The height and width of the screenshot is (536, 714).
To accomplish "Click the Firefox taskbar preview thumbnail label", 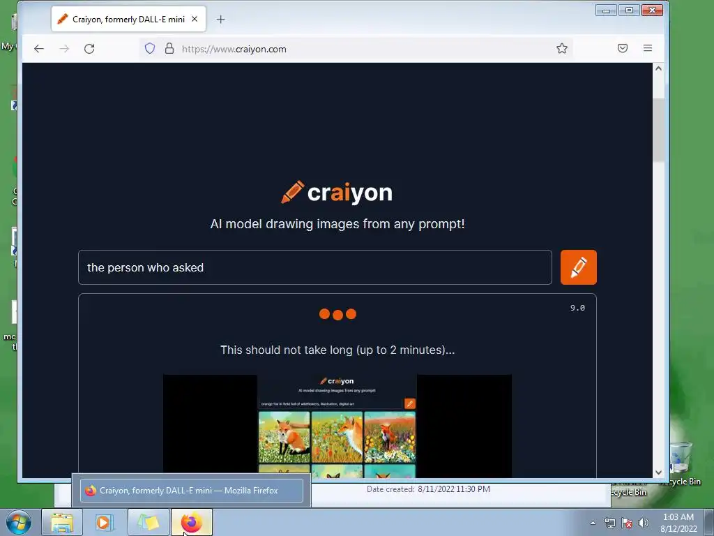I will coord(192,491).
